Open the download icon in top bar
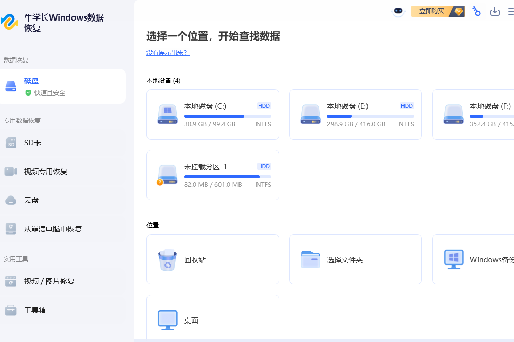 coord(495,11)
